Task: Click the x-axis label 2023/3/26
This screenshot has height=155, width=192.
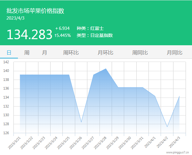Action: [x=76, y=143]
